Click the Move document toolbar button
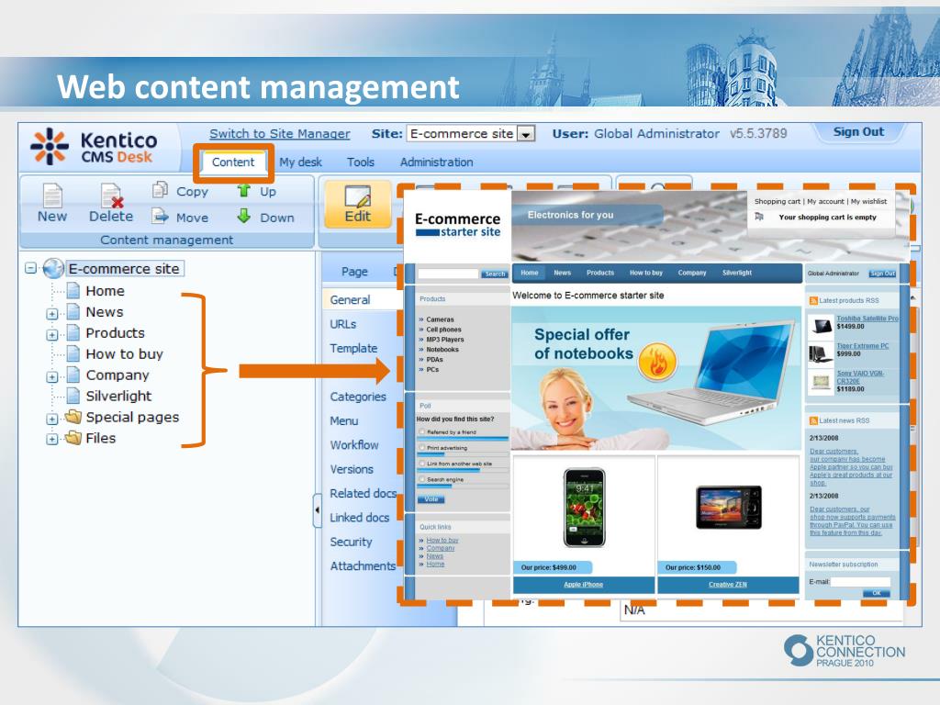Viewport: 940px width, 705px height. coord(180,217)
